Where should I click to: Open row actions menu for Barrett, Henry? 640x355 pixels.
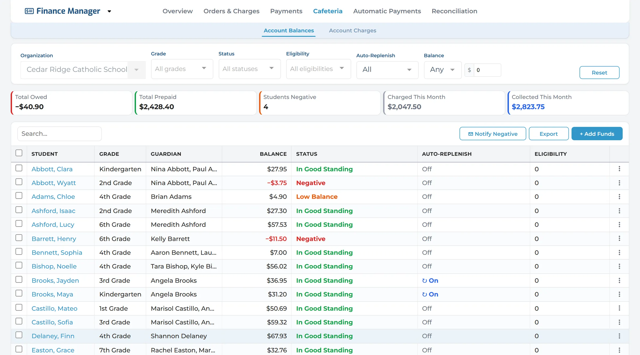619,239
